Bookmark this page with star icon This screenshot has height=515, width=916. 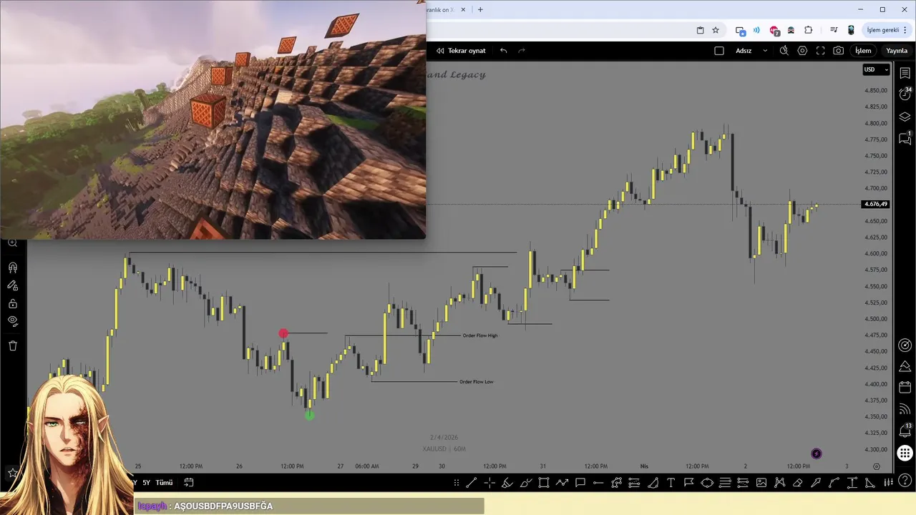point(716,30)
